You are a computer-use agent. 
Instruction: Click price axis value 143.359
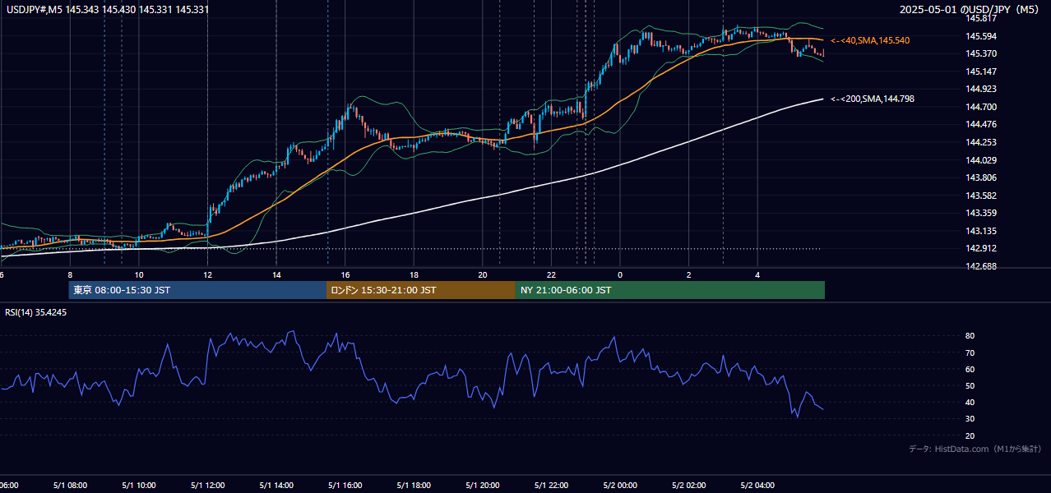pyautogui.click(x=980, y=214)
